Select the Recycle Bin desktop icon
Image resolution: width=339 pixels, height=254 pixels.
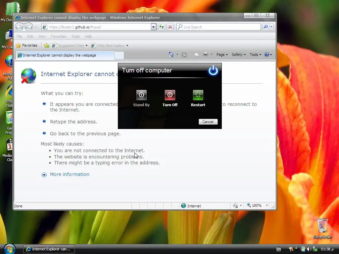(x=322, y=228)
